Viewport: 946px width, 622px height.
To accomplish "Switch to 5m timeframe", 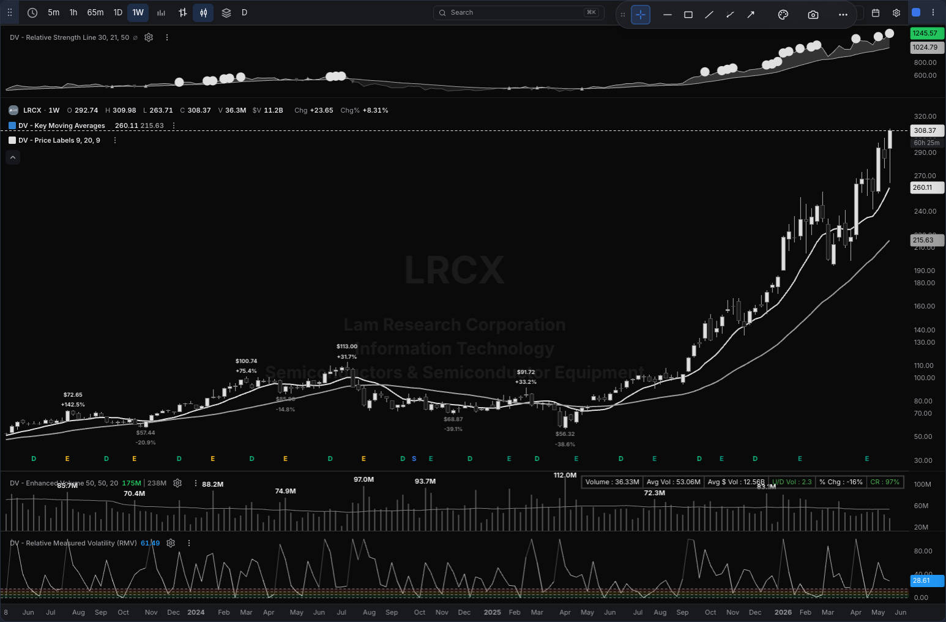I will pyautogui.click(x=54, y=12).
